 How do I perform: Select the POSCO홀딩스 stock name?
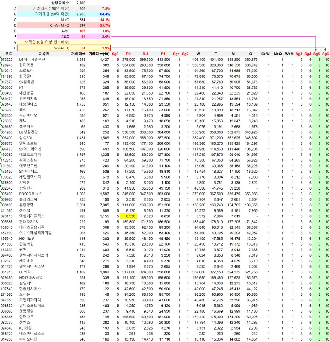(x=30, y=194)
